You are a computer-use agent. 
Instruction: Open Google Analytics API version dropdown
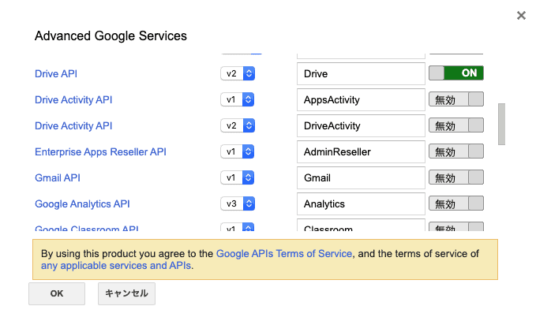(238, 203)
